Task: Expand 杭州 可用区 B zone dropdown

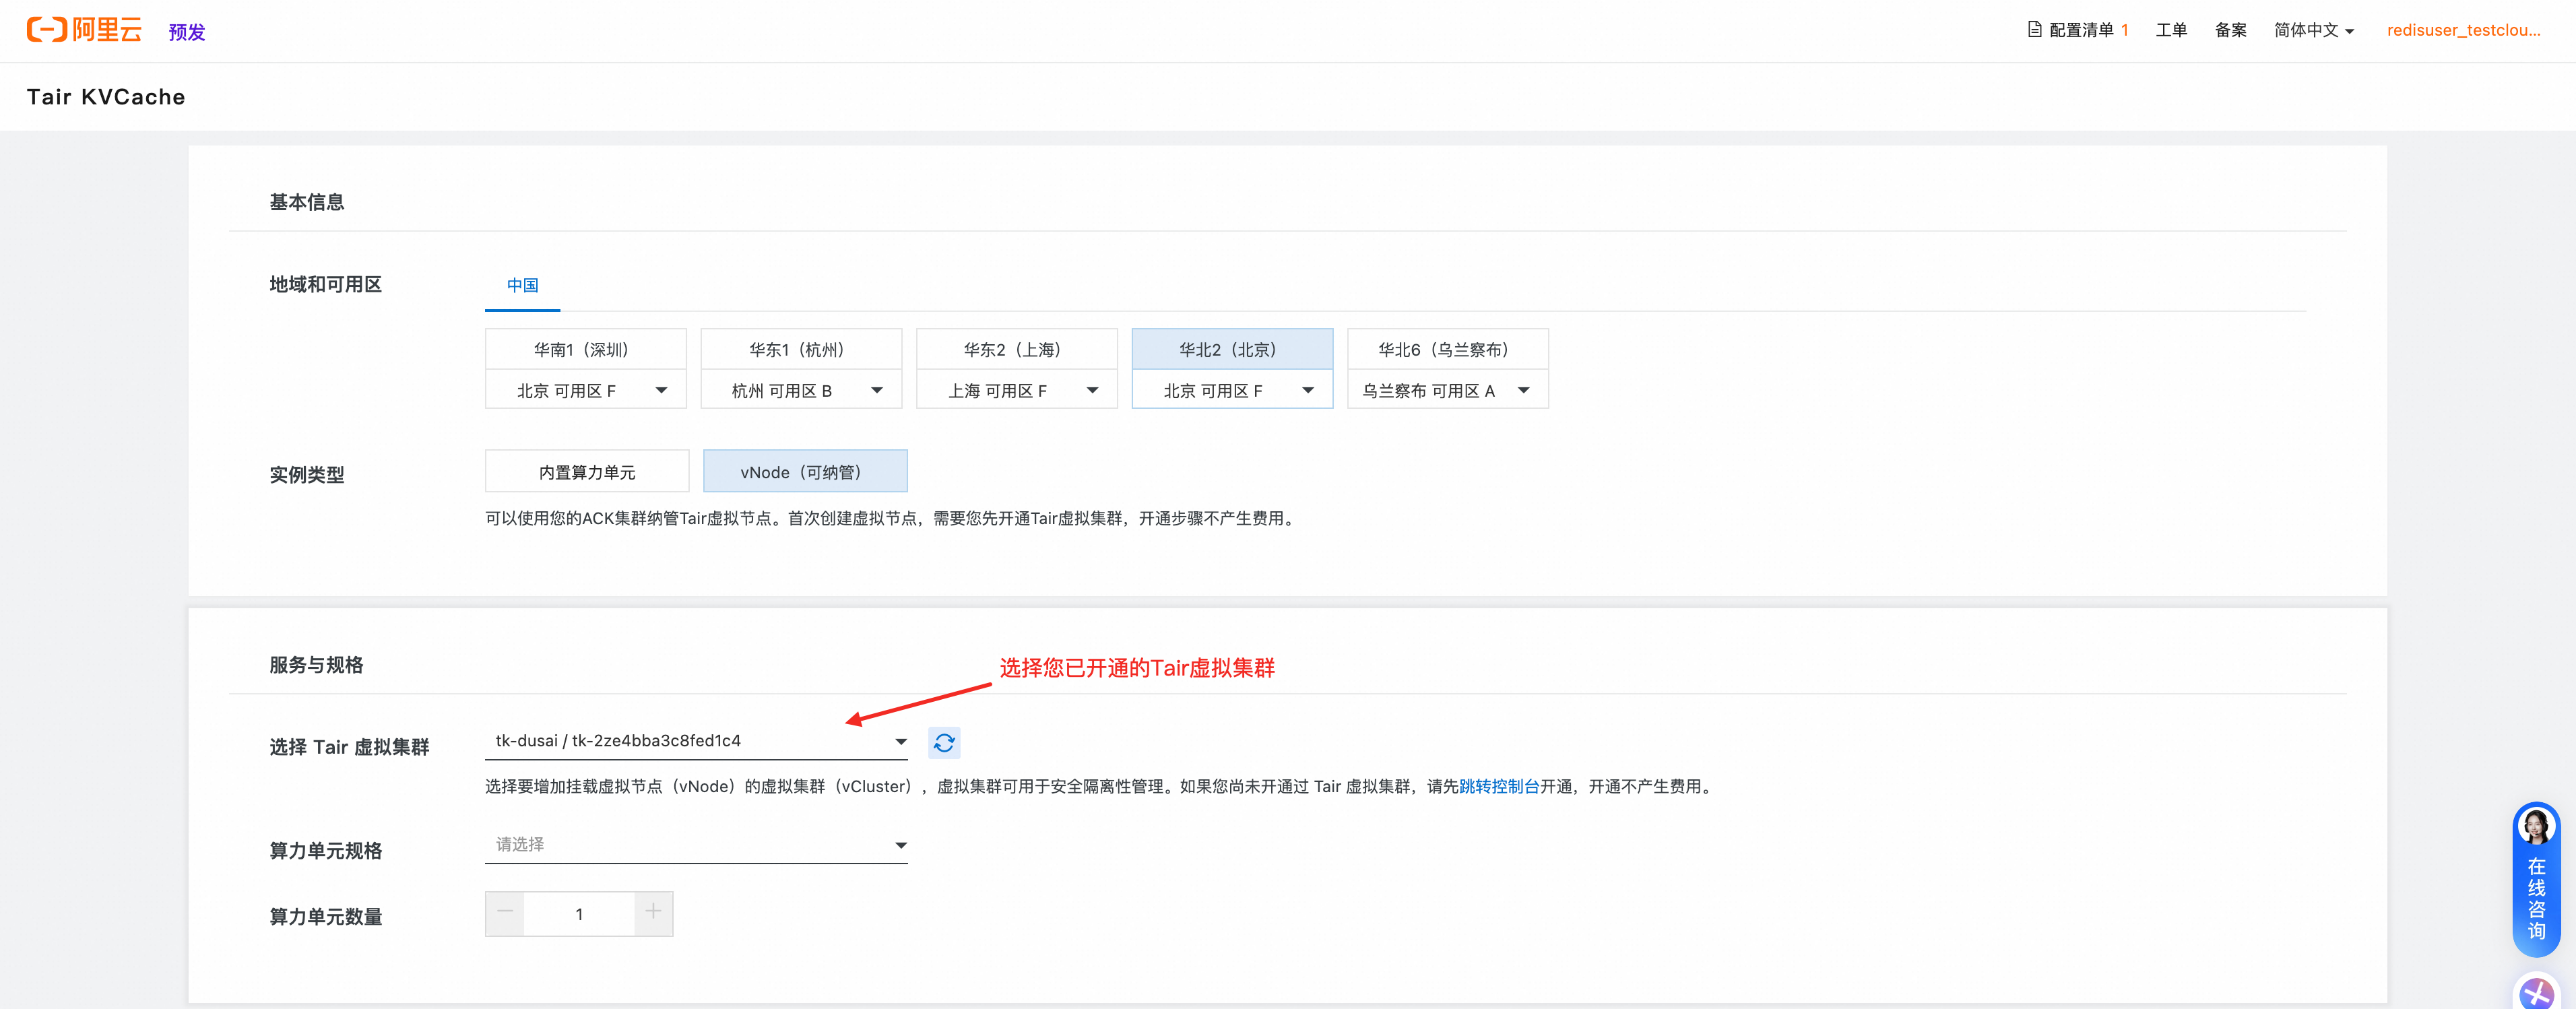Action: tap(801, 390)
